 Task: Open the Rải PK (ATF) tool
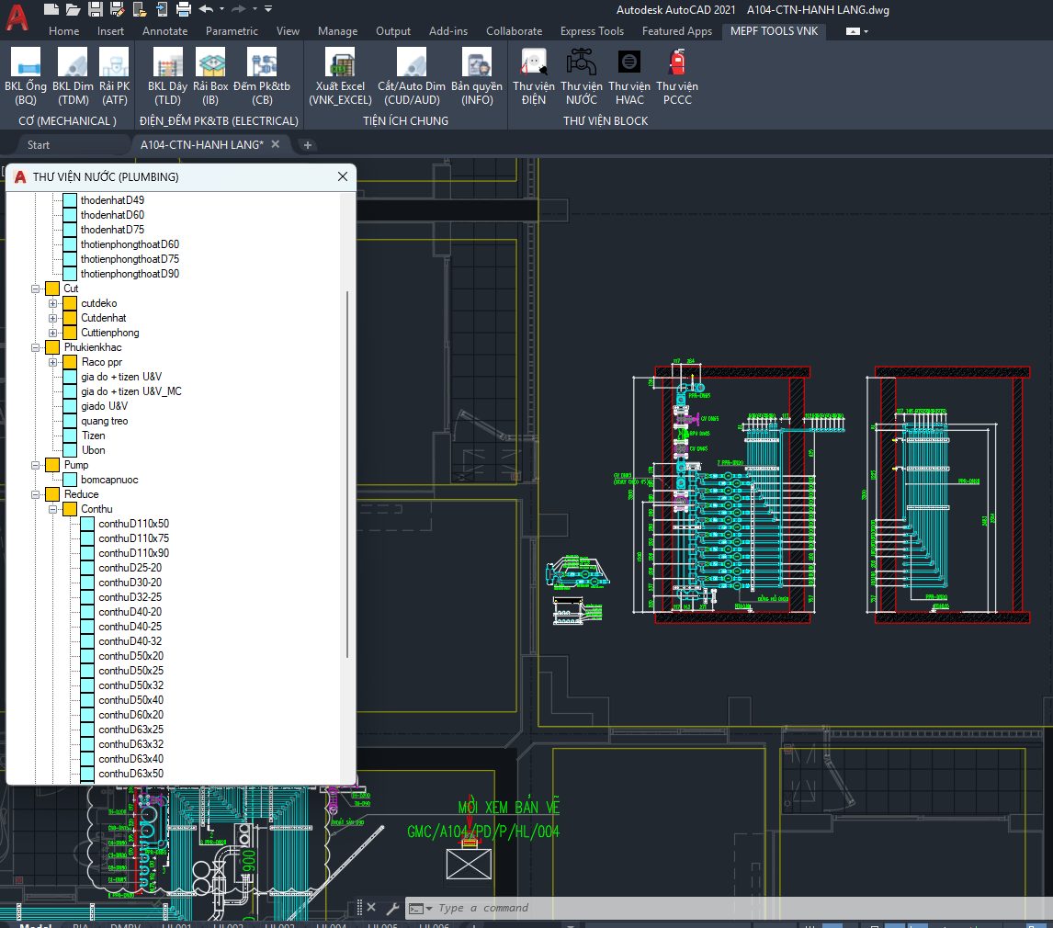[115, 63]
